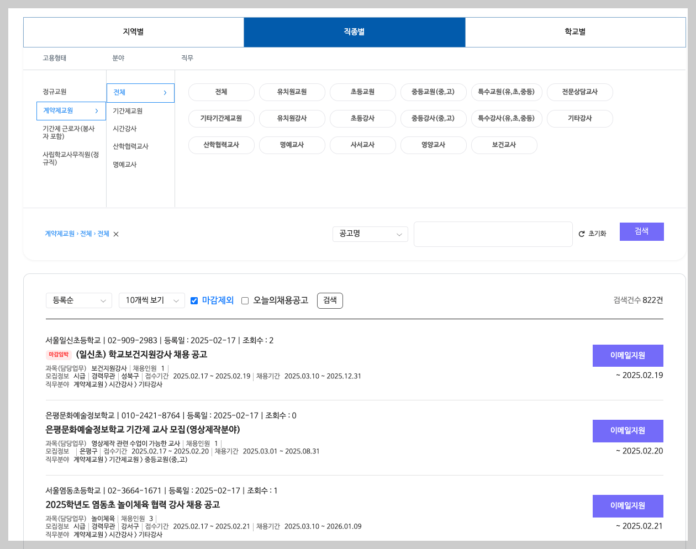This screenshot has height=549, width=696.
Task: Enable the 오늘의채용공고 checkbox
Action: click(x=244, y=300)
